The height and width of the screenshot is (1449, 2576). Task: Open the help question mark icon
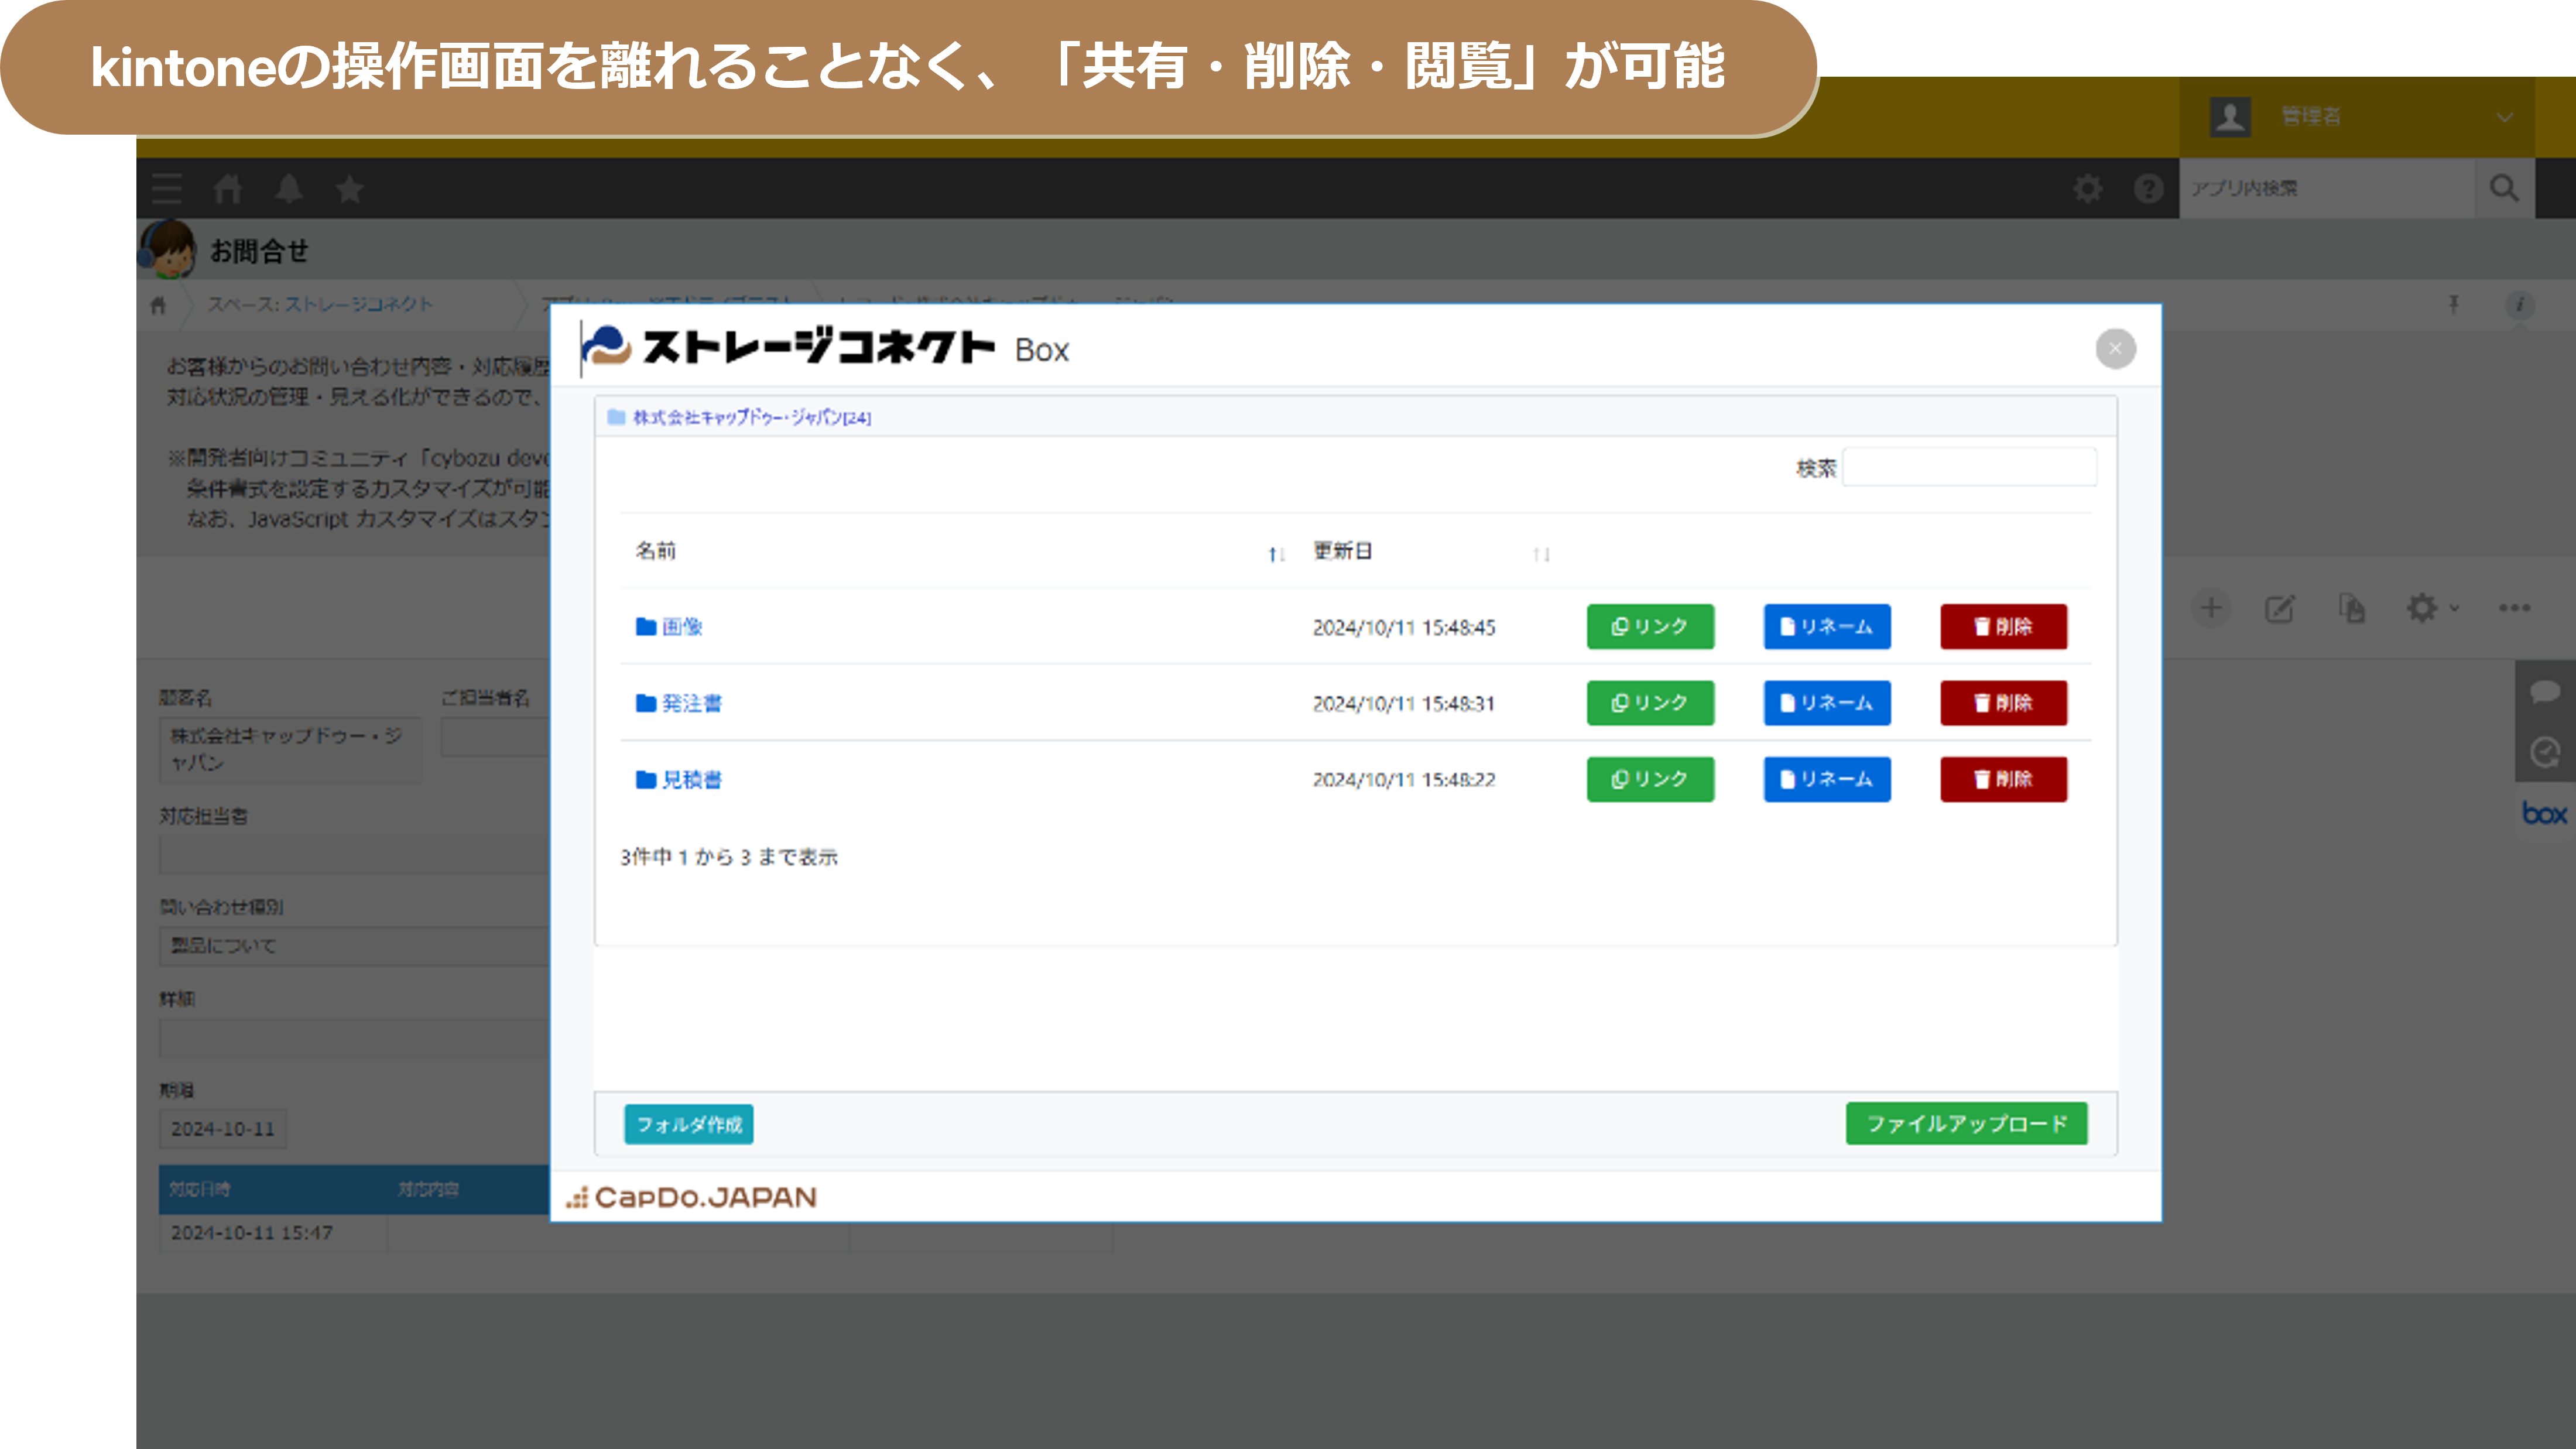(2148, 188)
